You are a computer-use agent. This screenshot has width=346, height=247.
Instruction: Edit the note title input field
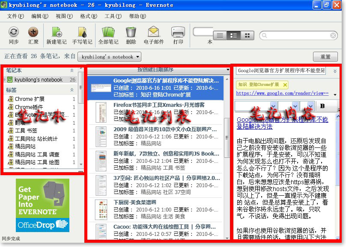[281, 71]
